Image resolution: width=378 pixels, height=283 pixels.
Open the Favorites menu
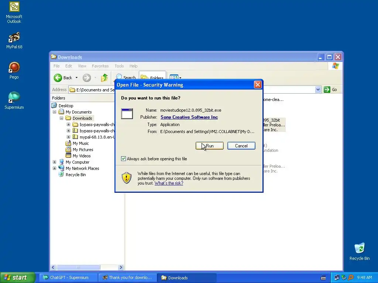coord(100,66)
